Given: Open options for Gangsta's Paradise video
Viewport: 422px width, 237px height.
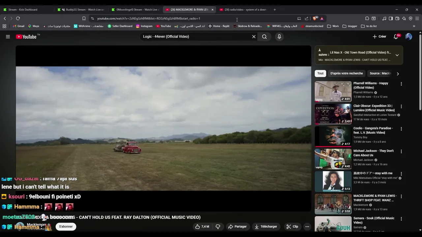Looking at the screenshot, I should 401,129.
